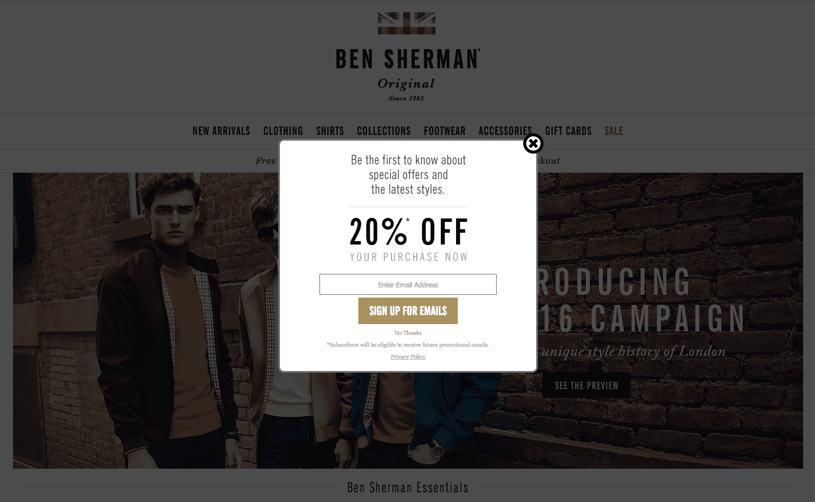Navigate to Gift Cards
The height and width of the screenshot is (502, 815).
568,131
